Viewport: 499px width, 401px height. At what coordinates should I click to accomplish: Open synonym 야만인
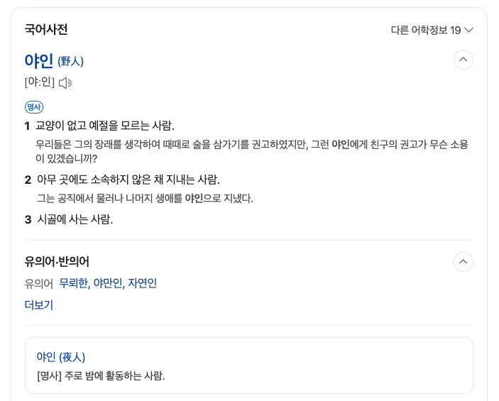(x=108, y=283)
